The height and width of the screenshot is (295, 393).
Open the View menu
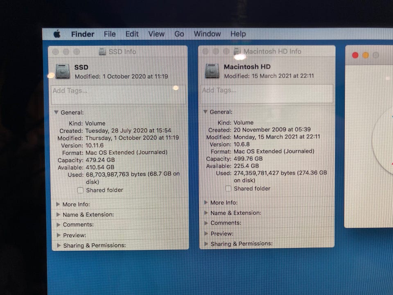[x=156, y=34]
